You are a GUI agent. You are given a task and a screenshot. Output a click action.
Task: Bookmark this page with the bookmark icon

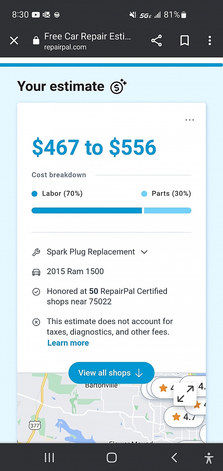point(184,41)
